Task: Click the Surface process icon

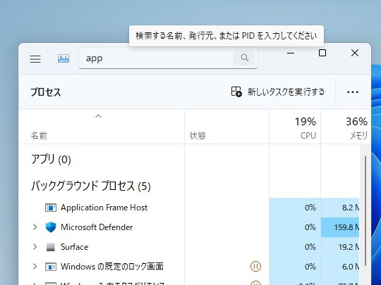Action: (51, 247)
